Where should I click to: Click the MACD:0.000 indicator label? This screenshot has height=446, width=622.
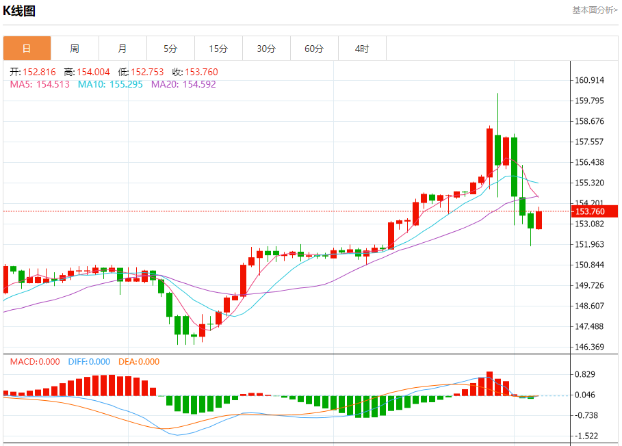click(35, 362)
